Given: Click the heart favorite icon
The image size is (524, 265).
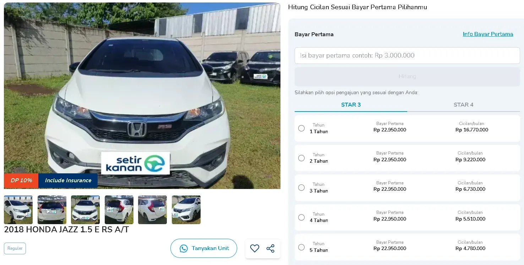Looking at the screenshot, I should click(255, 248).
